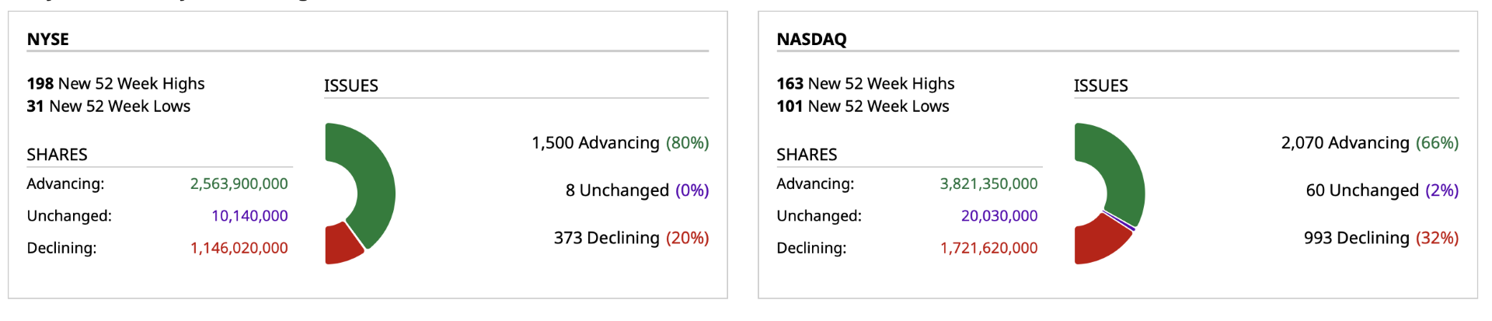The width and height of the screenshot is (1492, 321).
Task: Click NYSE declining shares value 1,146,020,000
Action: tap(239, 248)
